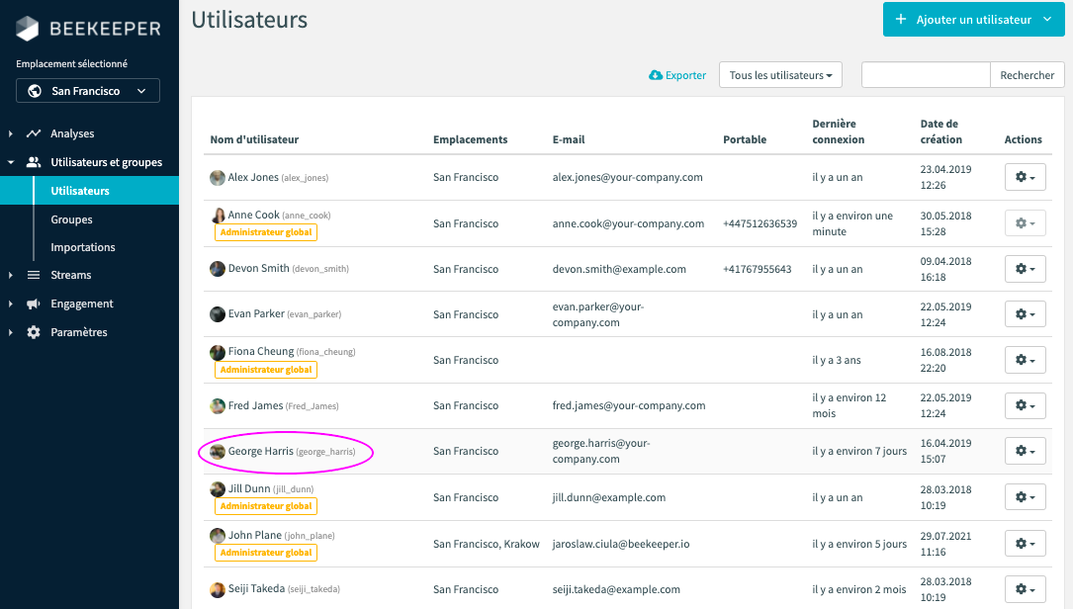
Task: Click Jill Dunn's avatar
Action: coord(218,489)
